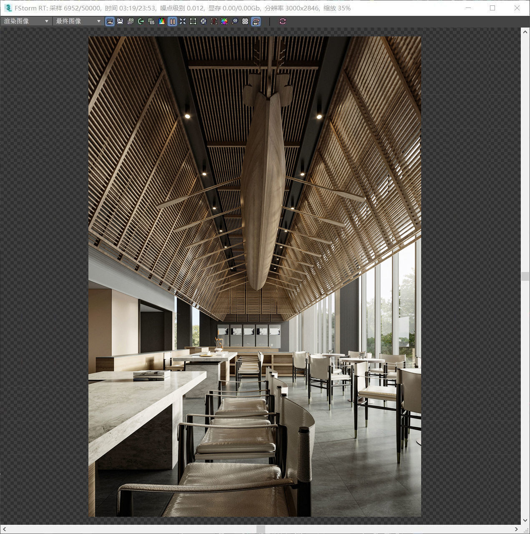This screenshot has height=534, width=530.
Task: Toggle the first lock render icon
Action: tap(110, 21)
